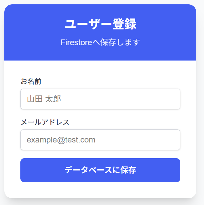Click the white form card's empty area
This screenshot has height=205, width=204.
point(100,190)
